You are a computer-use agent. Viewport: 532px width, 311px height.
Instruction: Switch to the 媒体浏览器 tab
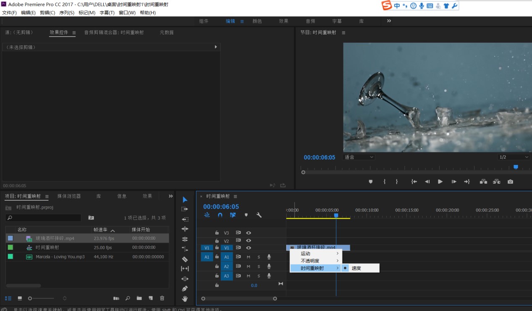click(x=69, y=196)
